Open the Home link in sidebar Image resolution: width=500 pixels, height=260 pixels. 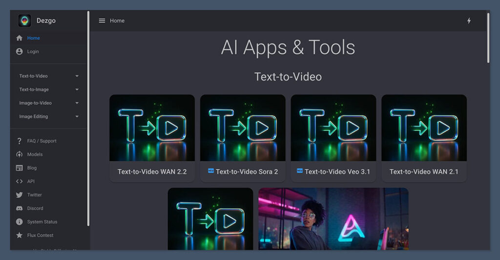[34, 38]
